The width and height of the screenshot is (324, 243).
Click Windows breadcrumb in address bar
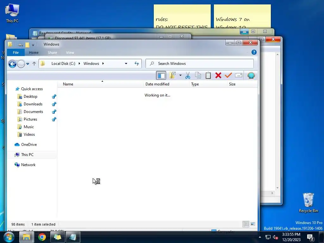pyautogui.click(x=91, y=63)
